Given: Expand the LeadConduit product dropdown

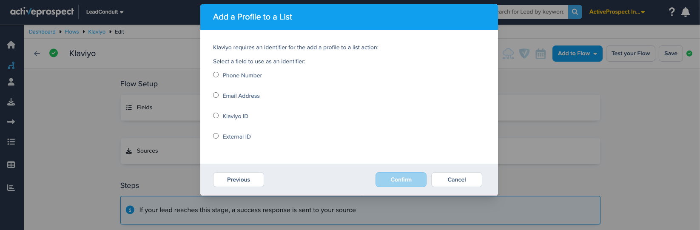Looking at the screenshot, I should pyautogui.click(x=105, y=12).
